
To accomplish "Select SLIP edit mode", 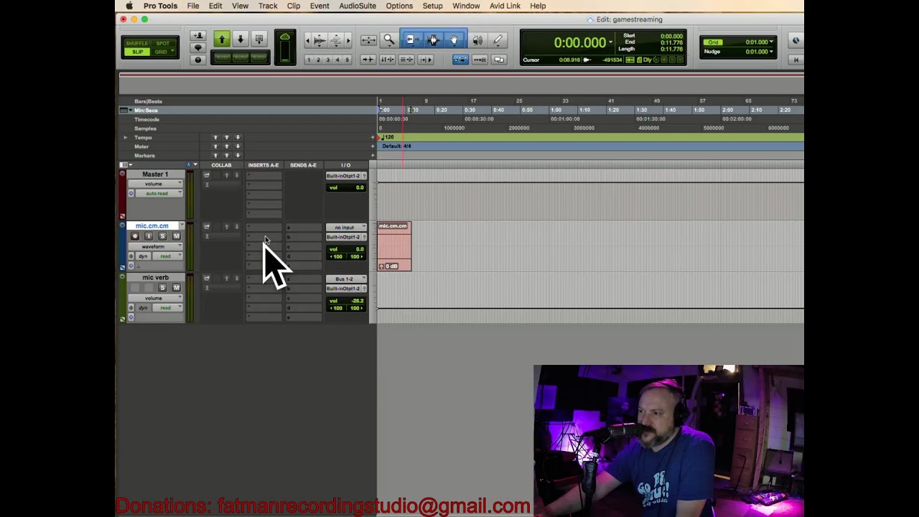I will [136, 52].
